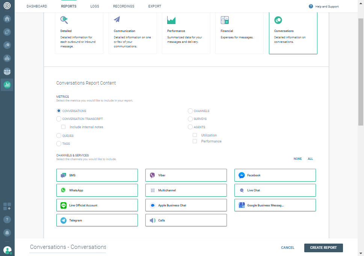Click the Help and Support question icon

311,6
